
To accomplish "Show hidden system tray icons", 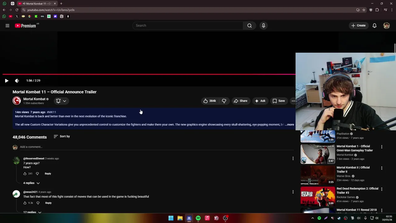I will pos(312,218).
